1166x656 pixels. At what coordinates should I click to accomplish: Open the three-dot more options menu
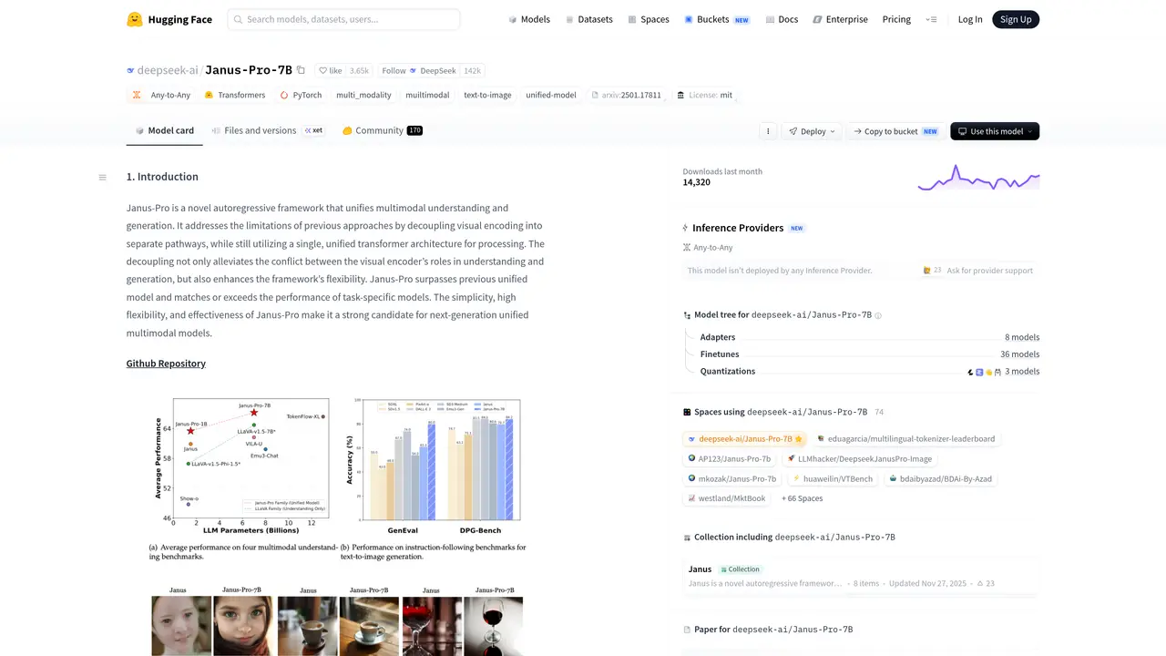coord(768,131)
